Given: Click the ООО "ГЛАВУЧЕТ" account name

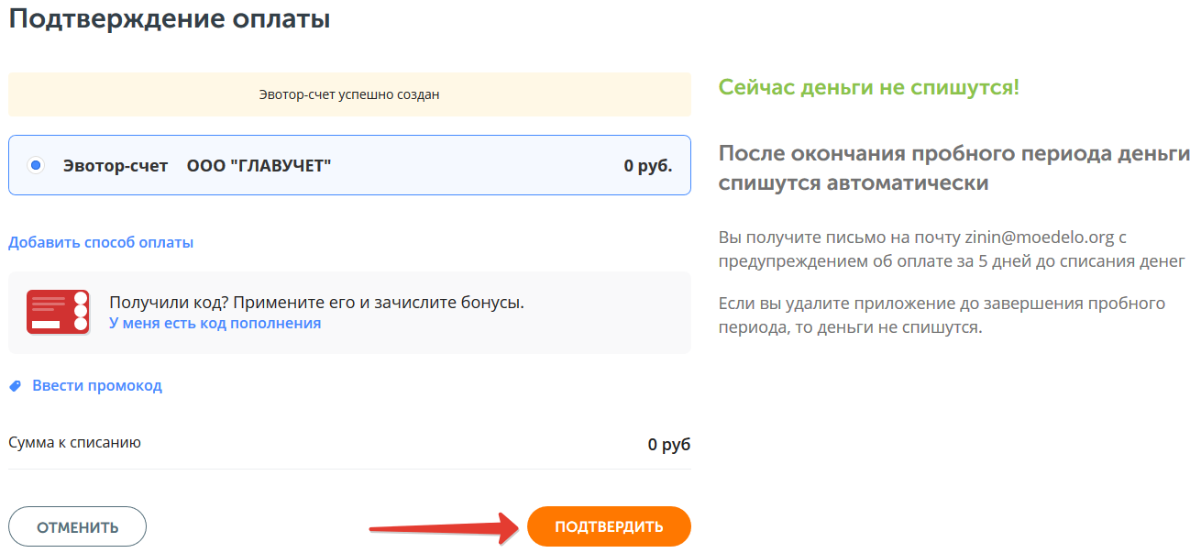Looking at the screenshot, I should point(259,166).
